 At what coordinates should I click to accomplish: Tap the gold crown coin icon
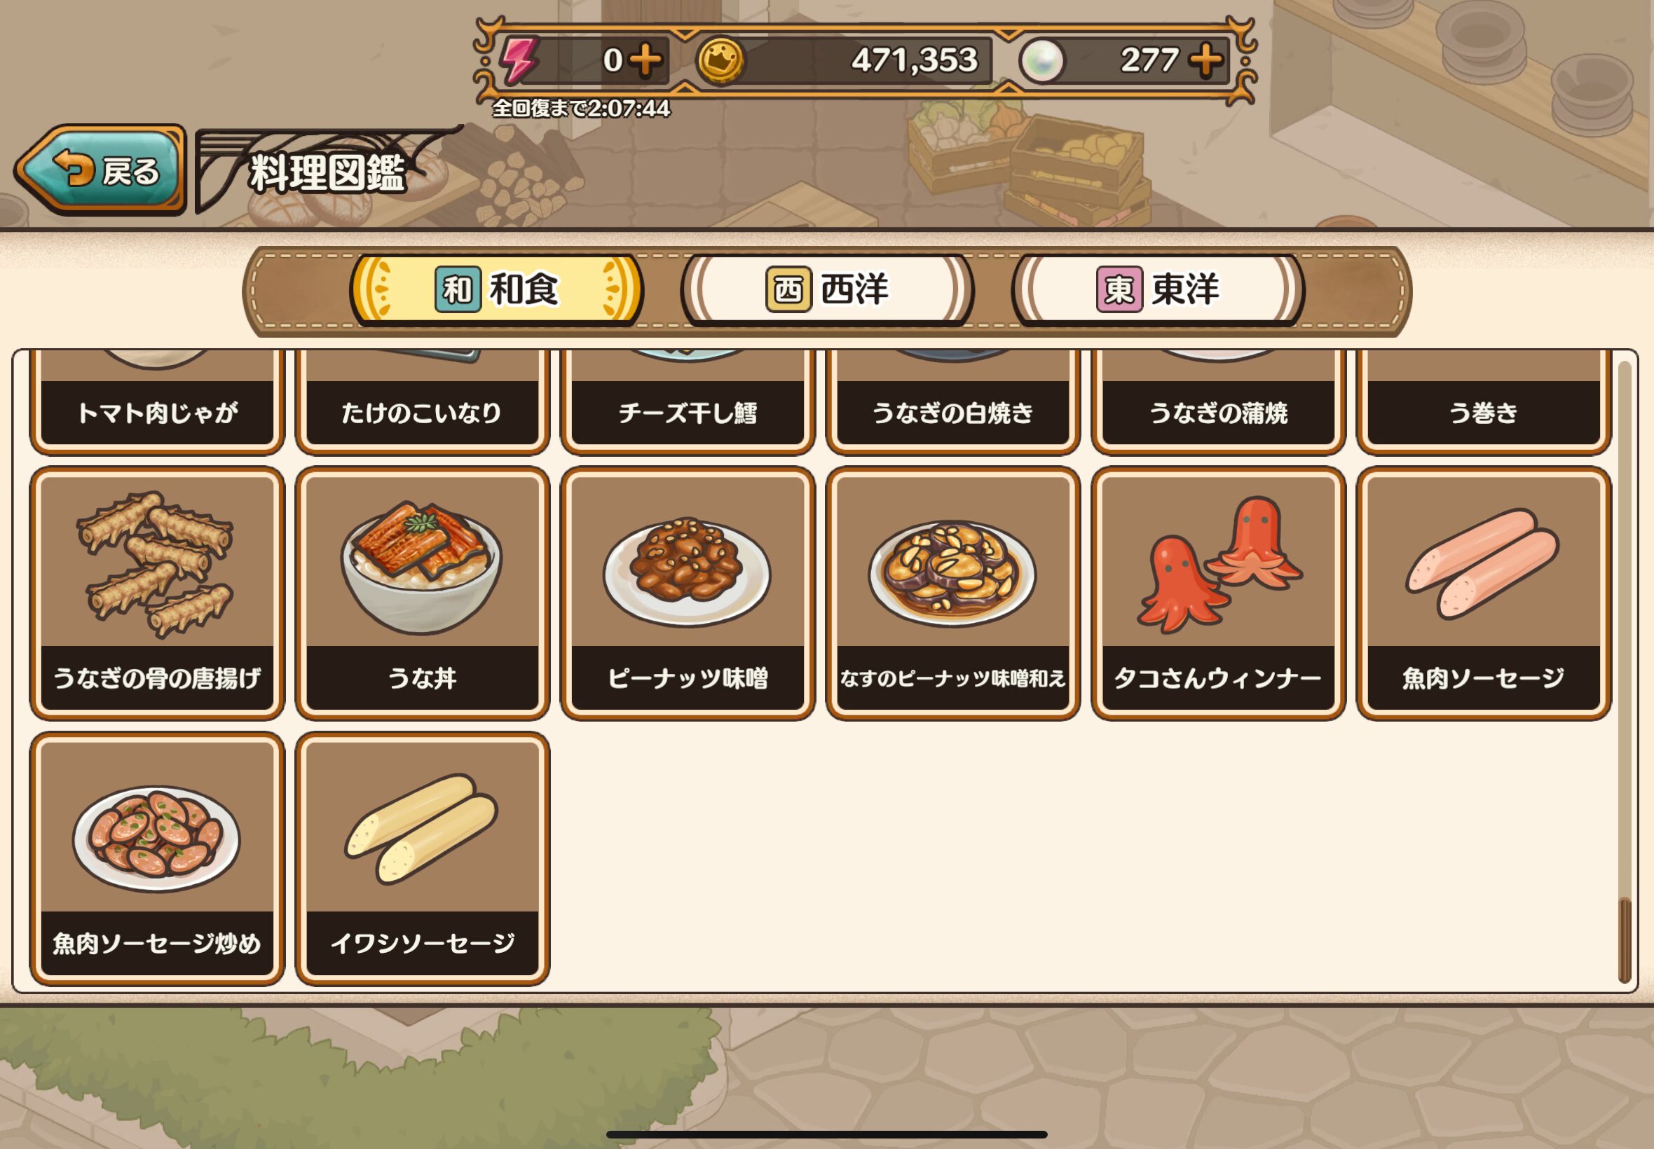click(720, 60)
